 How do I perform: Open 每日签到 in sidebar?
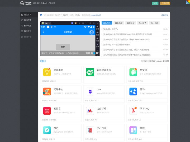tap(29, 31)
